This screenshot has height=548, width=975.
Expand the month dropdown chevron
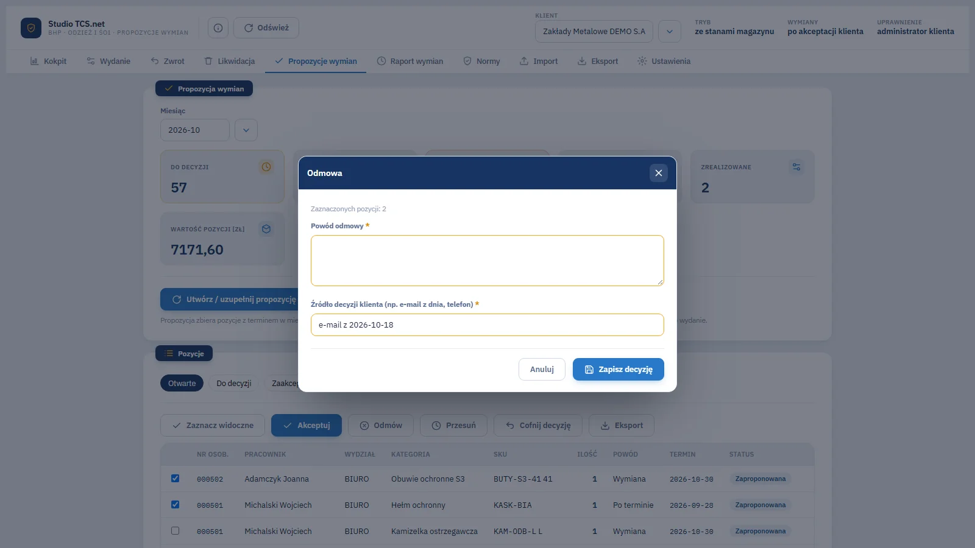pos(246,130)
